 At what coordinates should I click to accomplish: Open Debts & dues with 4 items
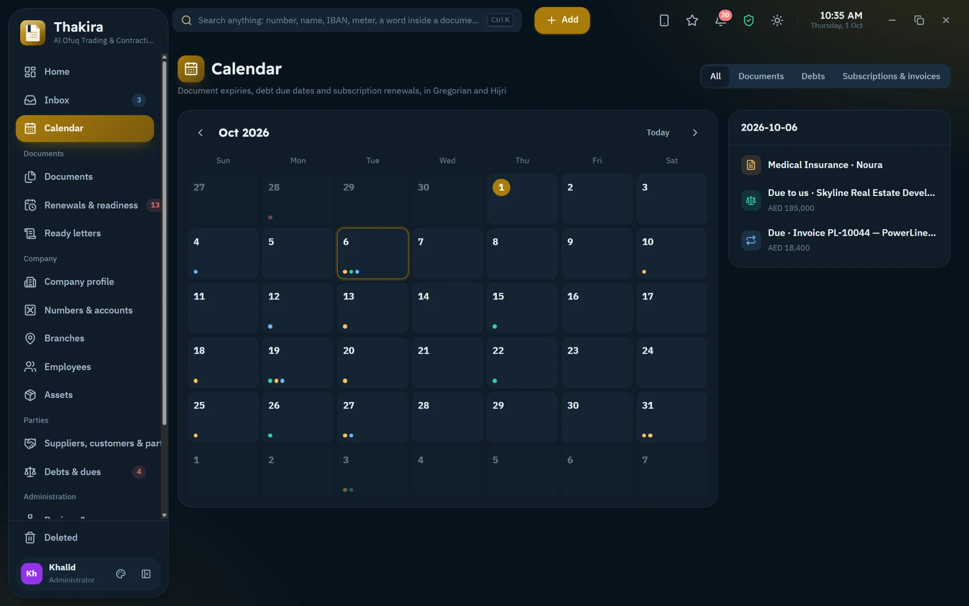click(x=85, y=472)
